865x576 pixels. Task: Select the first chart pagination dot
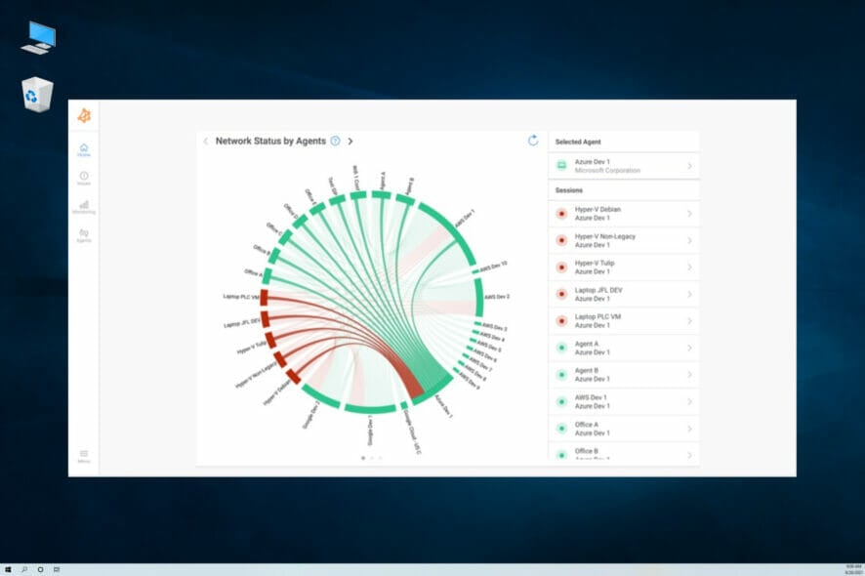363,458
